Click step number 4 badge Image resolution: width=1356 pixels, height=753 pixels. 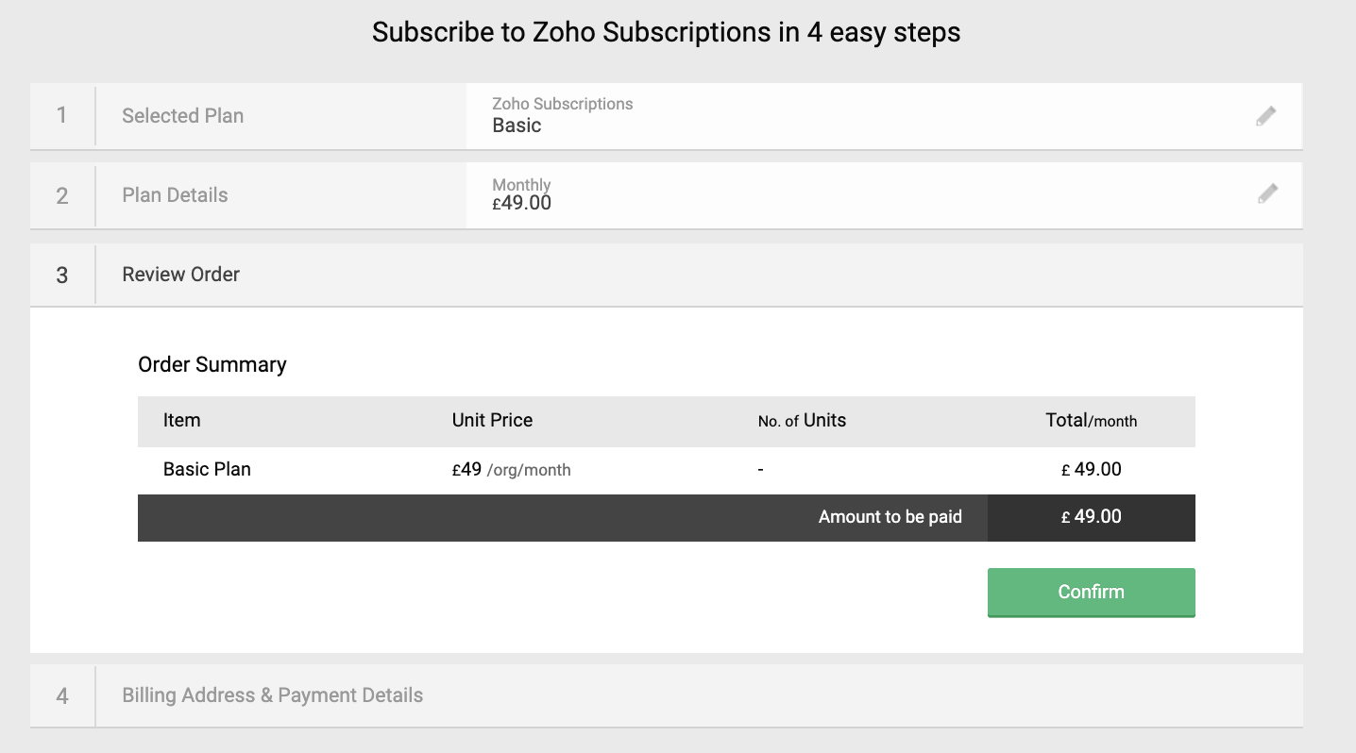[62, 696]
